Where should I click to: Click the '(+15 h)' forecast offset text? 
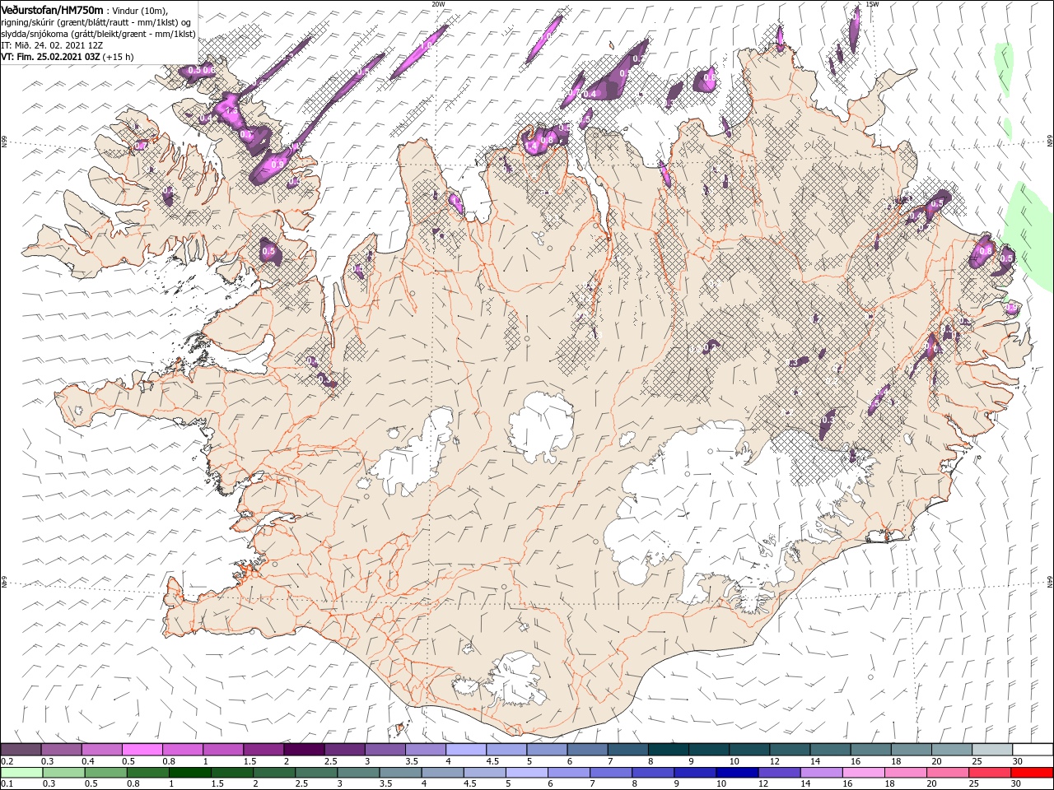point(119,57)
